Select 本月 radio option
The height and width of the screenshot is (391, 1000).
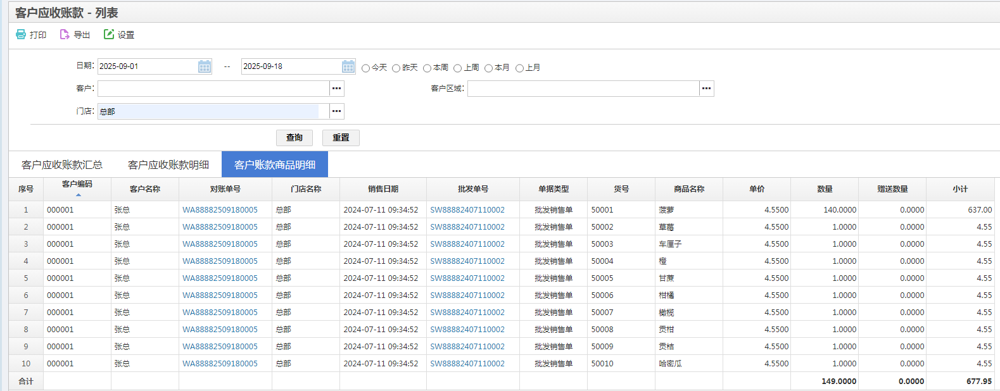click(x=488, y=68)
